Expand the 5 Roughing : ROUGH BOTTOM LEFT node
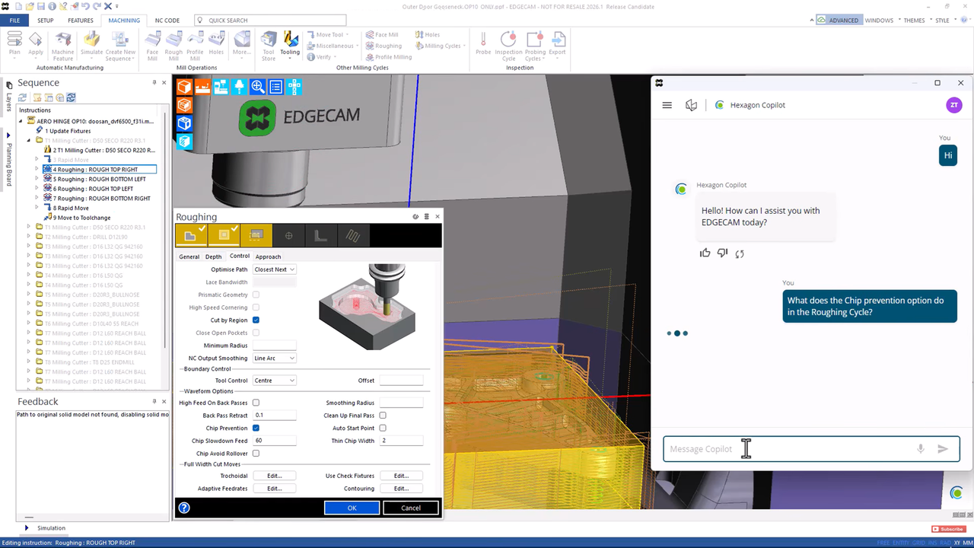The height and width of the screenshot is (548, 974). (37, 179)
